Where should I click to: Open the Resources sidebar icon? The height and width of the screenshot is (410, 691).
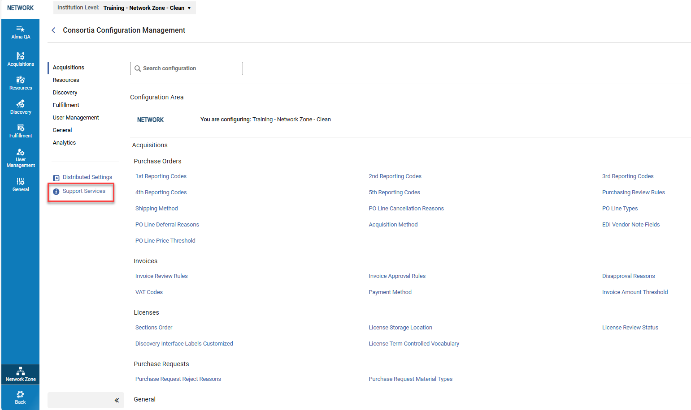[21, 83]
